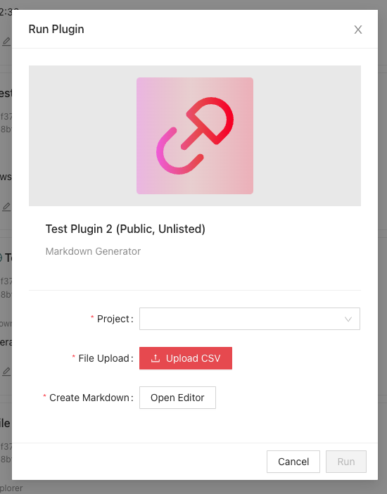Click the pink chain-link plugin logo

tap(195, 136)
